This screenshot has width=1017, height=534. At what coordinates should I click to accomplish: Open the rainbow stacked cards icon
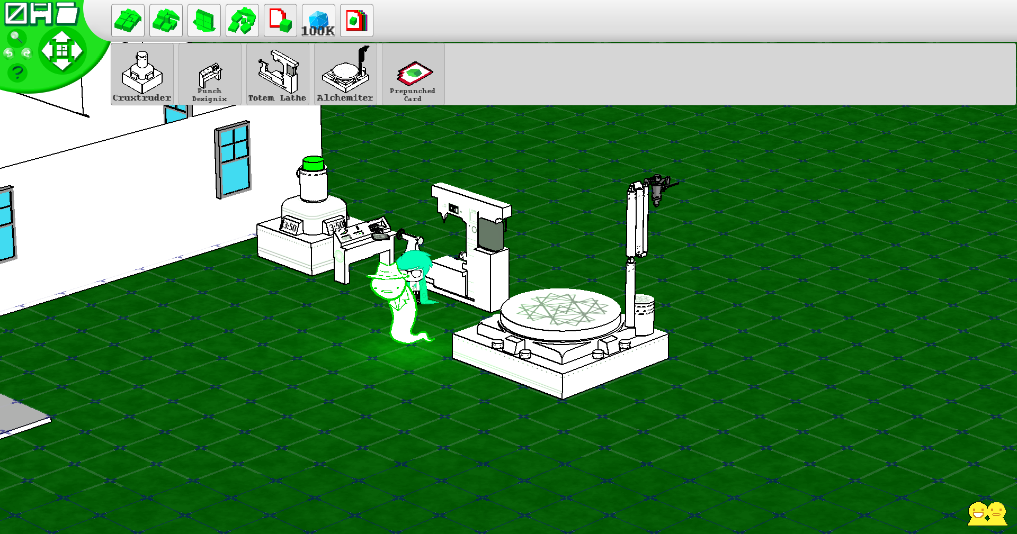[356, 21]
